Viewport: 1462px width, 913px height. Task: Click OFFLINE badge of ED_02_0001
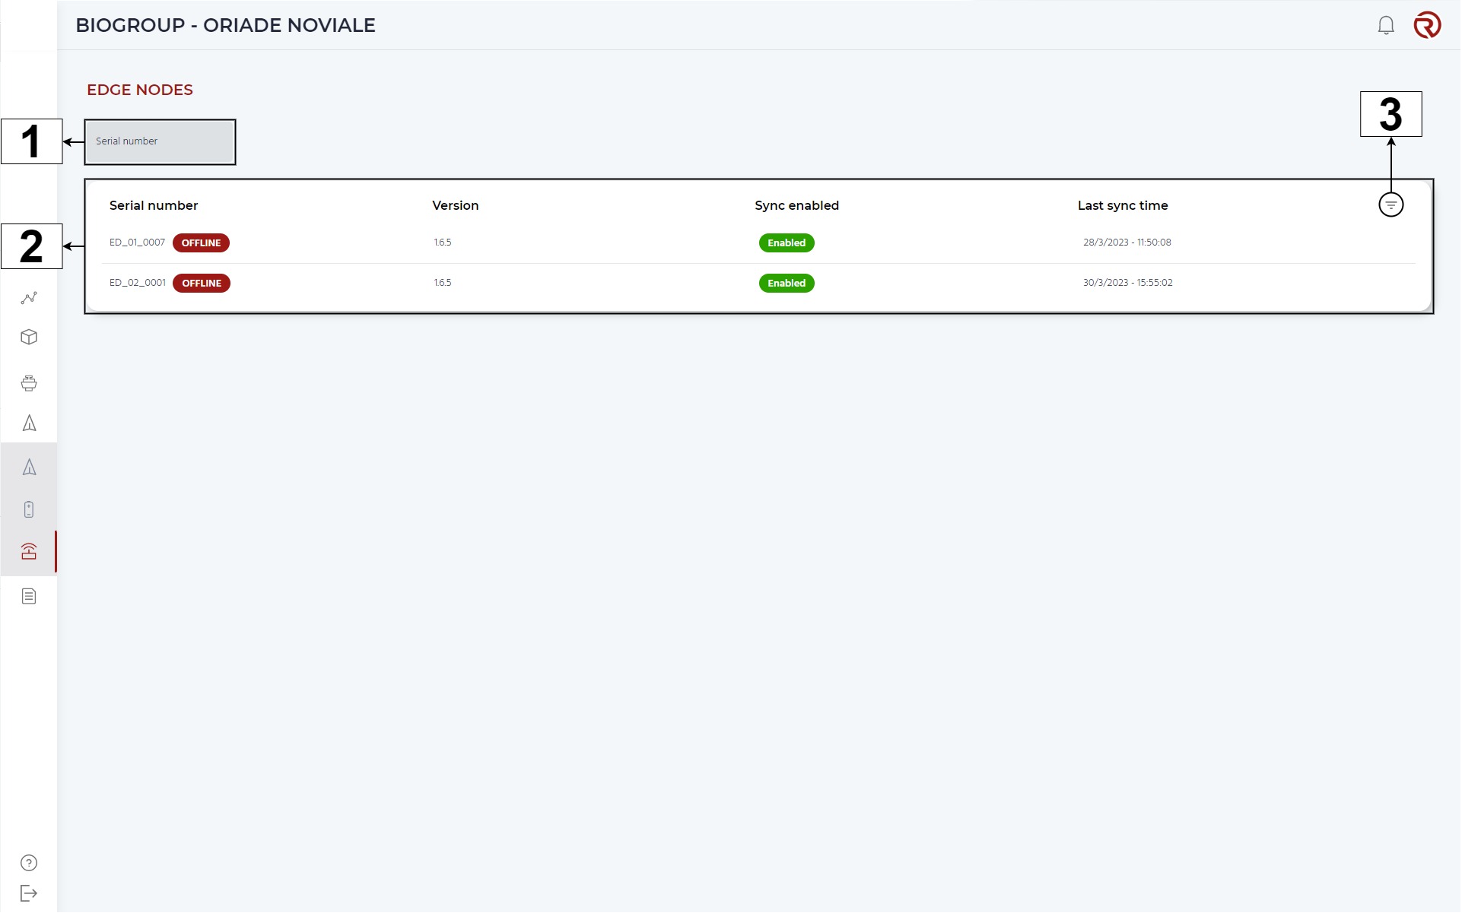pyautogui.click(x=202, y=284)
